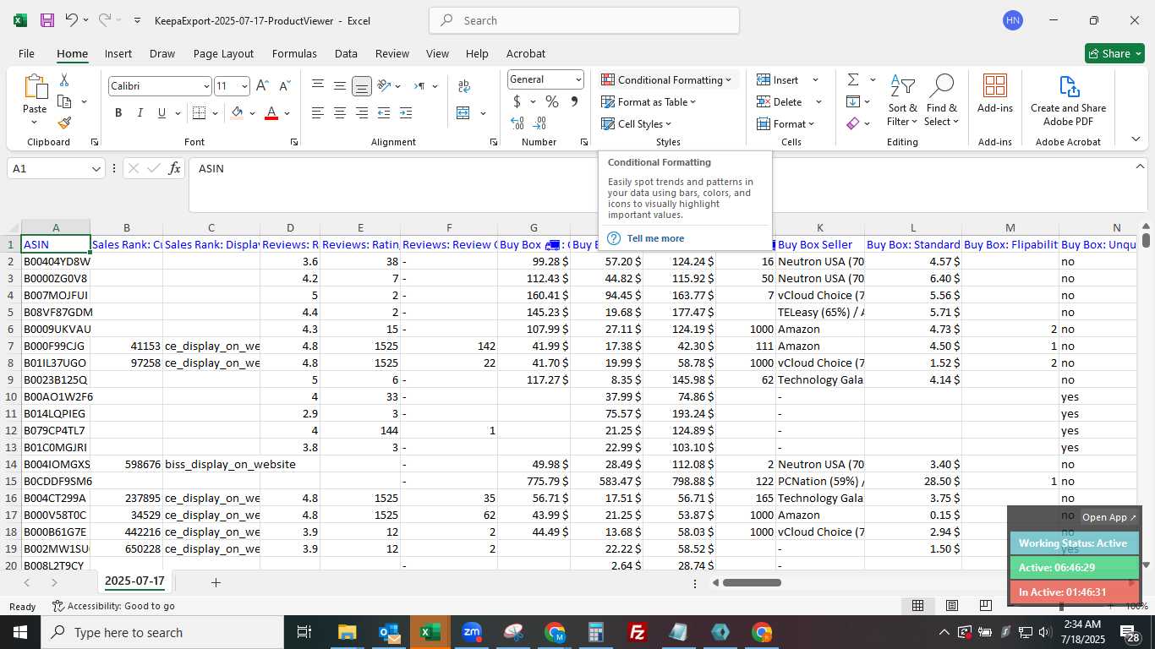1155x649 pixels.
Task: Switch to Page Layout view in status bar
Action: pyautogui.click(x=951, y=605)
